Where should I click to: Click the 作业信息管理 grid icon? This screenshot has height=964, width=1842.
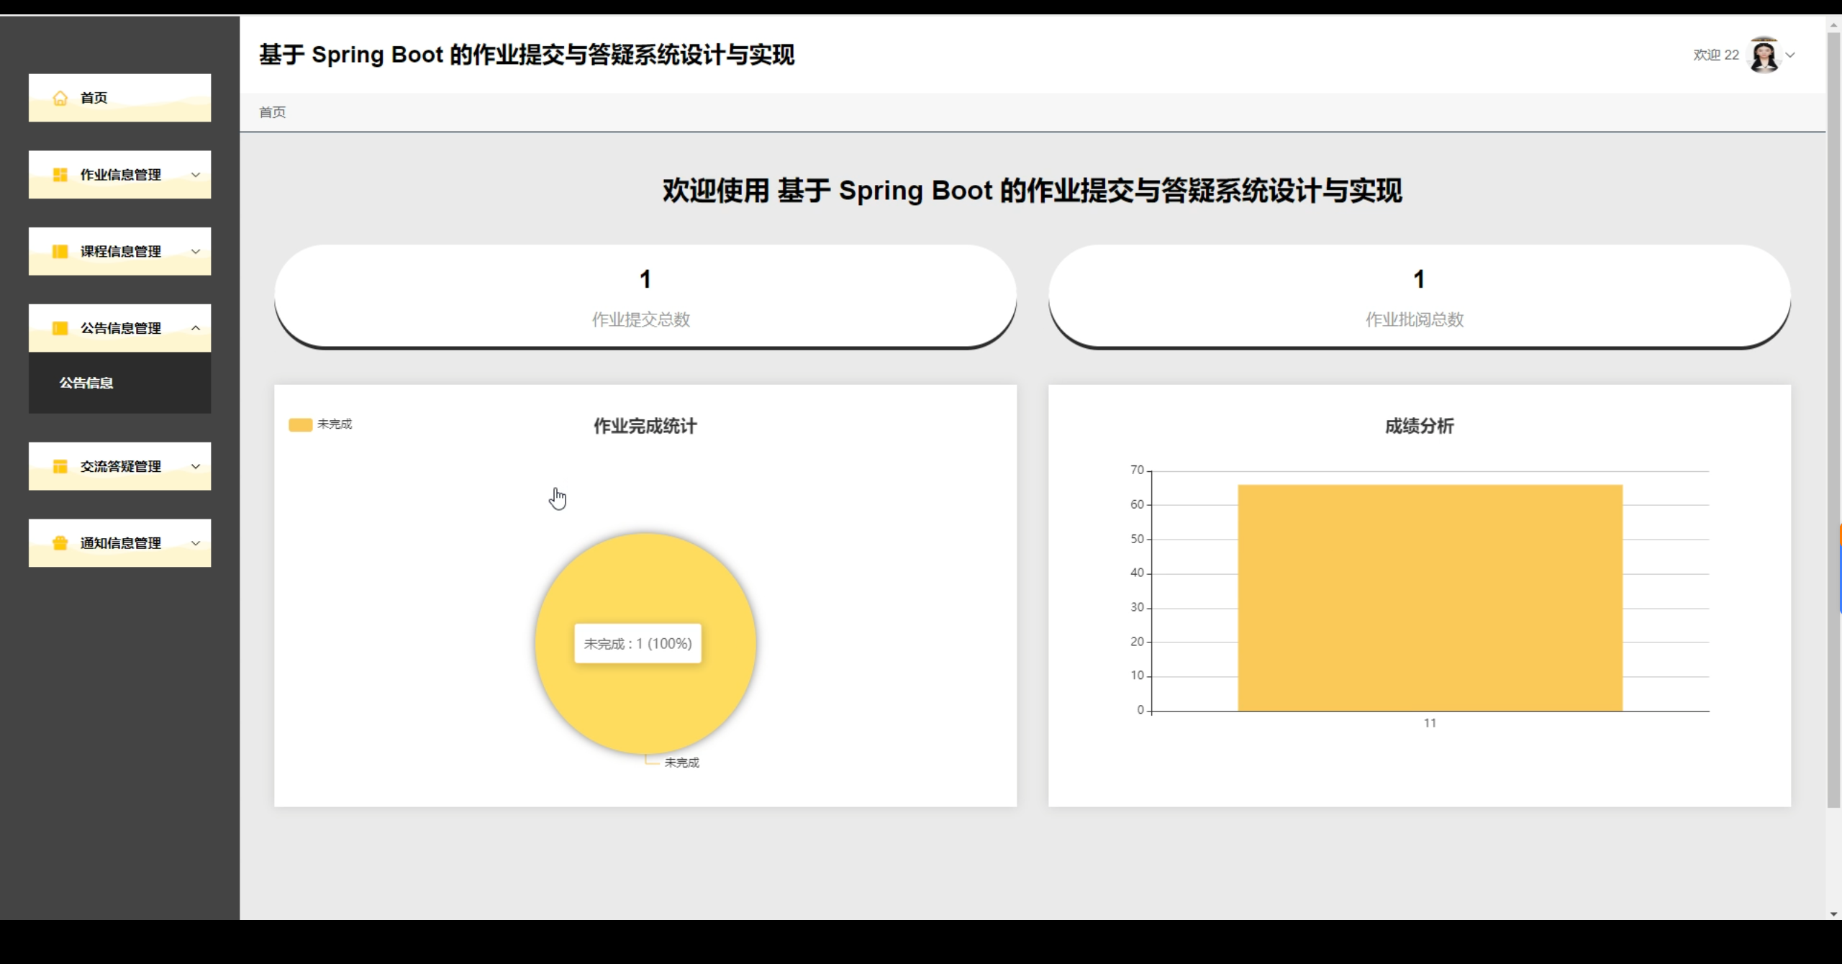(x=60, y=175)
